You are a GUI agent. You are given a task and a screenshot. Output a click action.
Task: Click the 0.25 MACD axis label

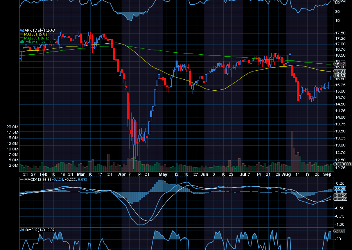pos(340,184)
